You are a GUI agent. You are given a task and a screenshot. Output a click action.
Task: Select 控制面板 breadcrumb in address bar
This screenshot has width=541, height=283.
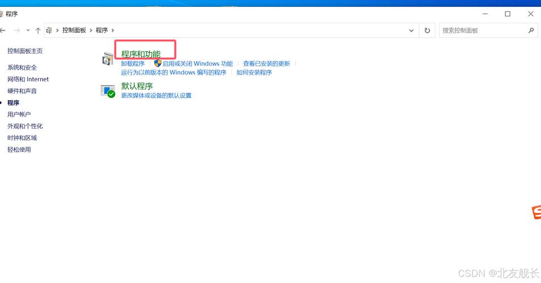pyautogui.click(x=74, y=31)
